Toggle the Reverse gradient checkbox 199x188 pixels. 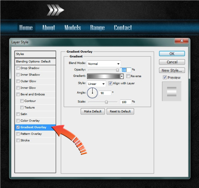128,76
